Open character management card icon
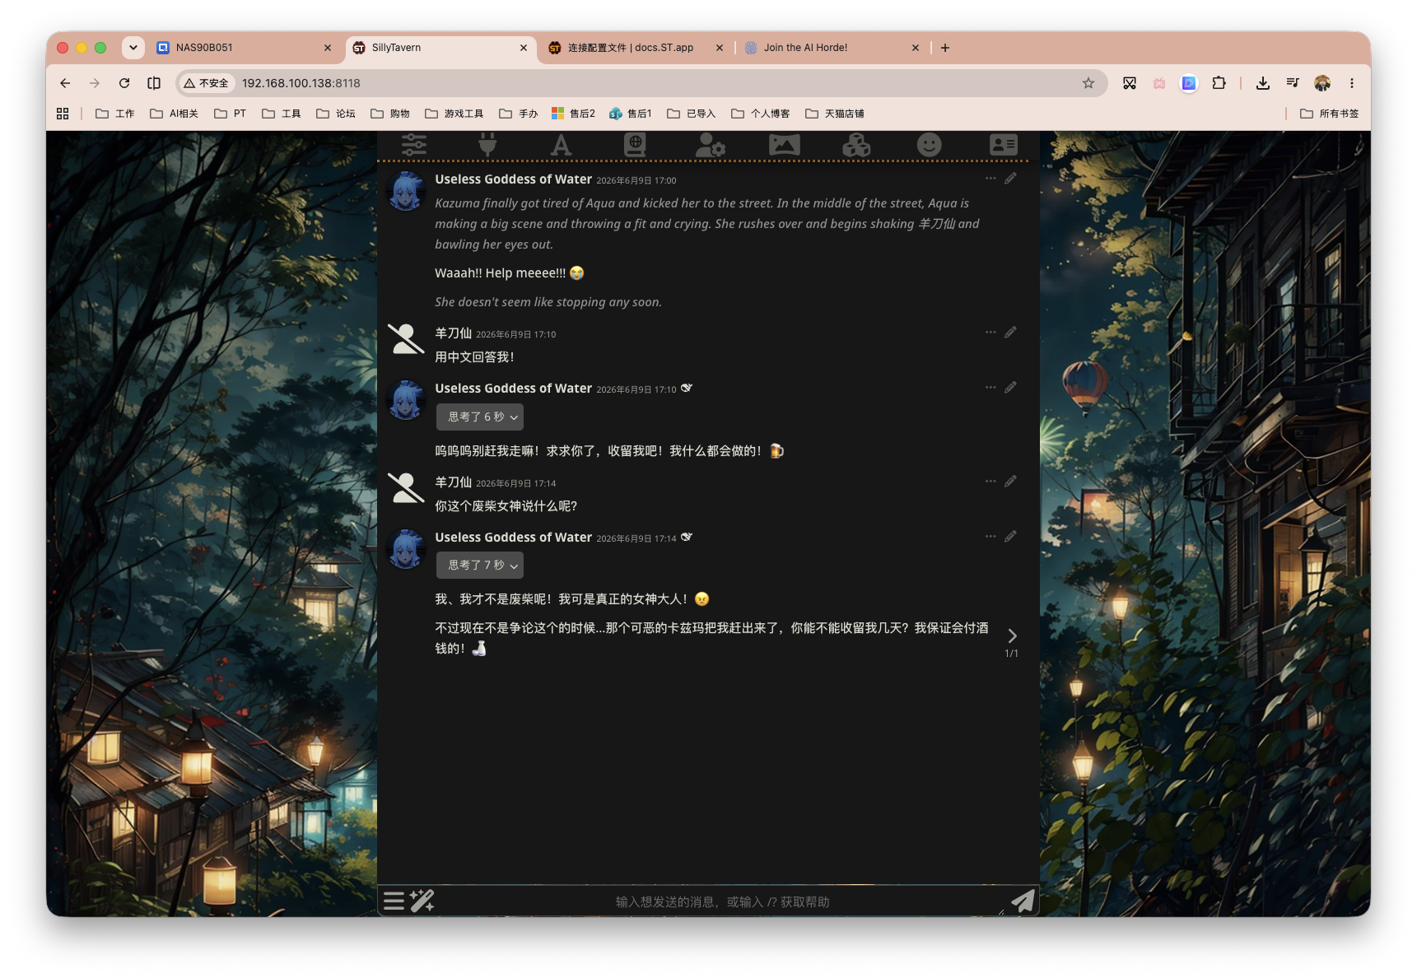Screen dimensions: 1417x978 pyautogui.click(x=1004, y=145)
